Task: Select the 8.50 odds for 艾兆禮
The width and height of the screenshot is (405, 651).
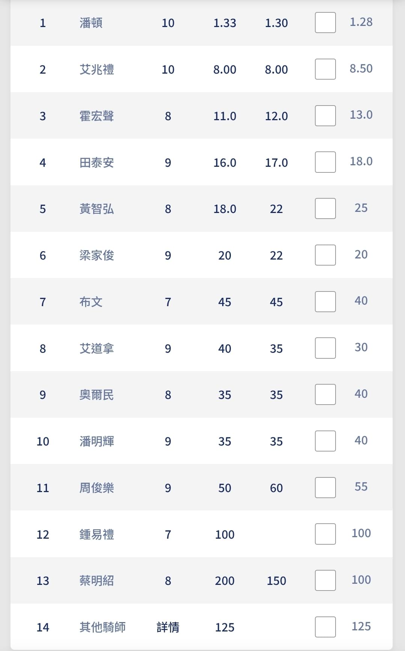Action: click(x=361, y=68)
